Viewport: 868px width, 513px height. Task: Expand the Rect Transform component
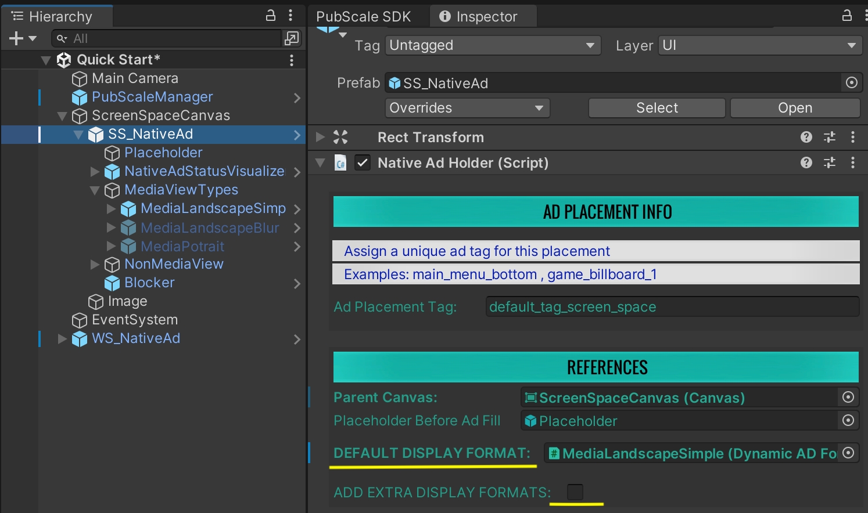point(320,138)
